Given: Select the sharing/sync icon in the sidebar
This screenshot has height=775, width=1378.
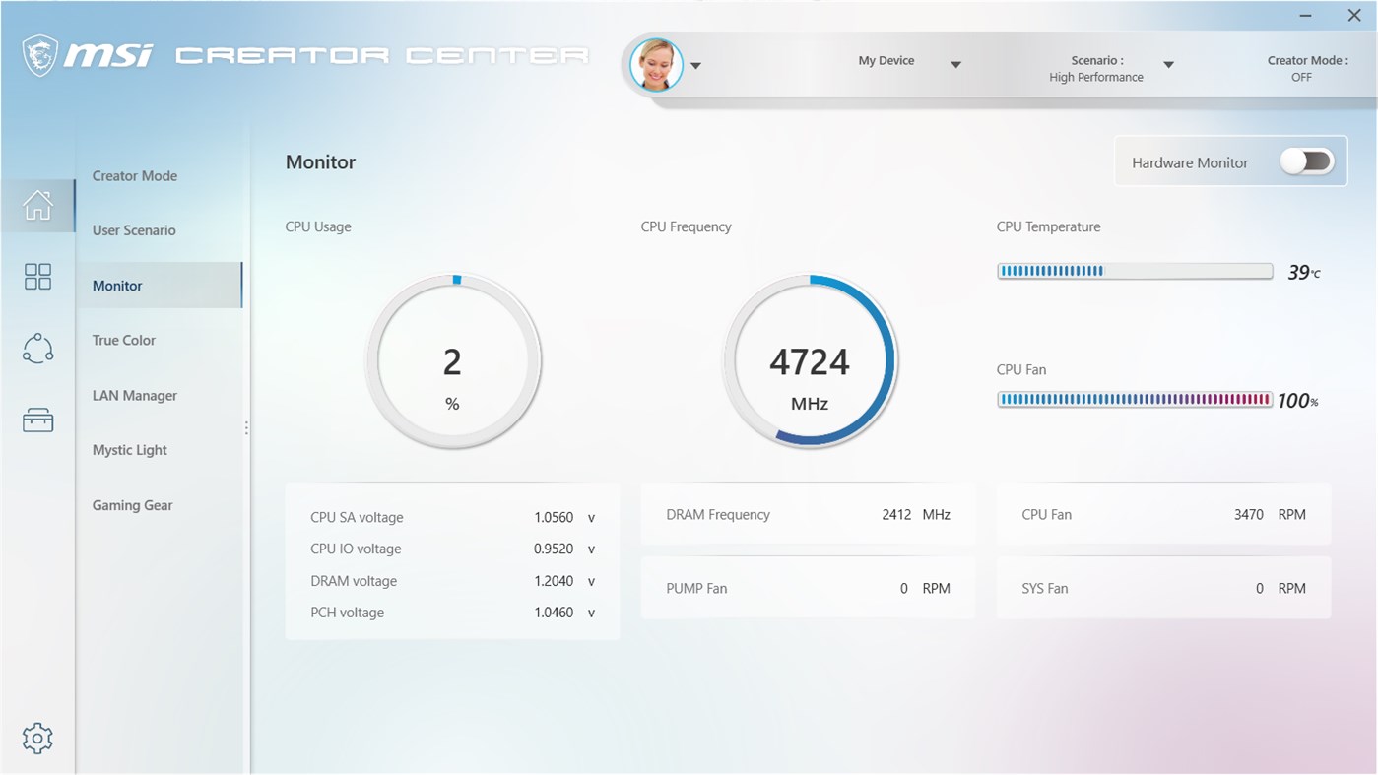Looking at the screenshot, I should [x=37, y=348].
